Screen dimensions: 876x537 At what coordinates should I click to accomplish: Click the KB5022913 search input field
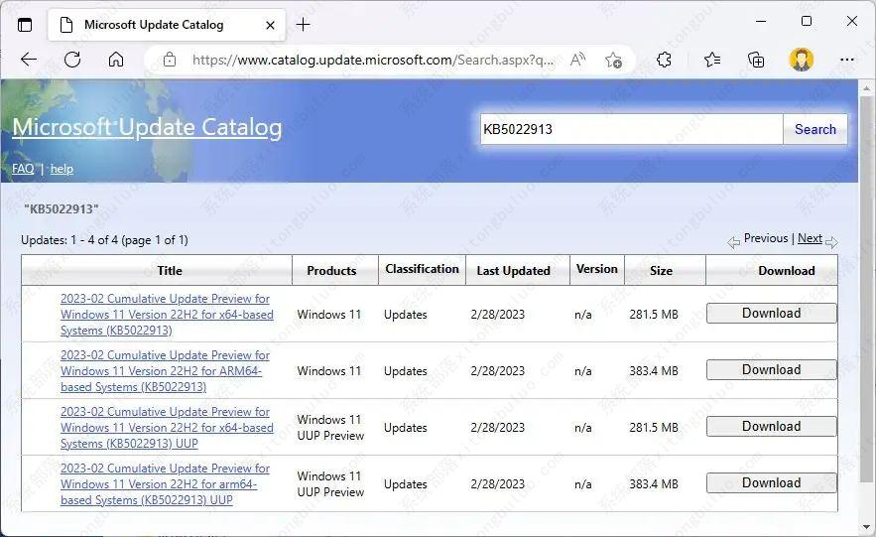pyautogui.click(x=631, y=129)
